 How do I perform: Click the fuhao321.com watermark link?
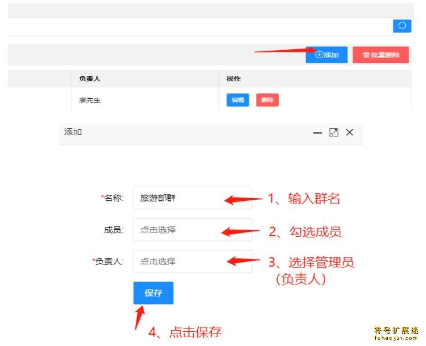click(x=396, y=338)
